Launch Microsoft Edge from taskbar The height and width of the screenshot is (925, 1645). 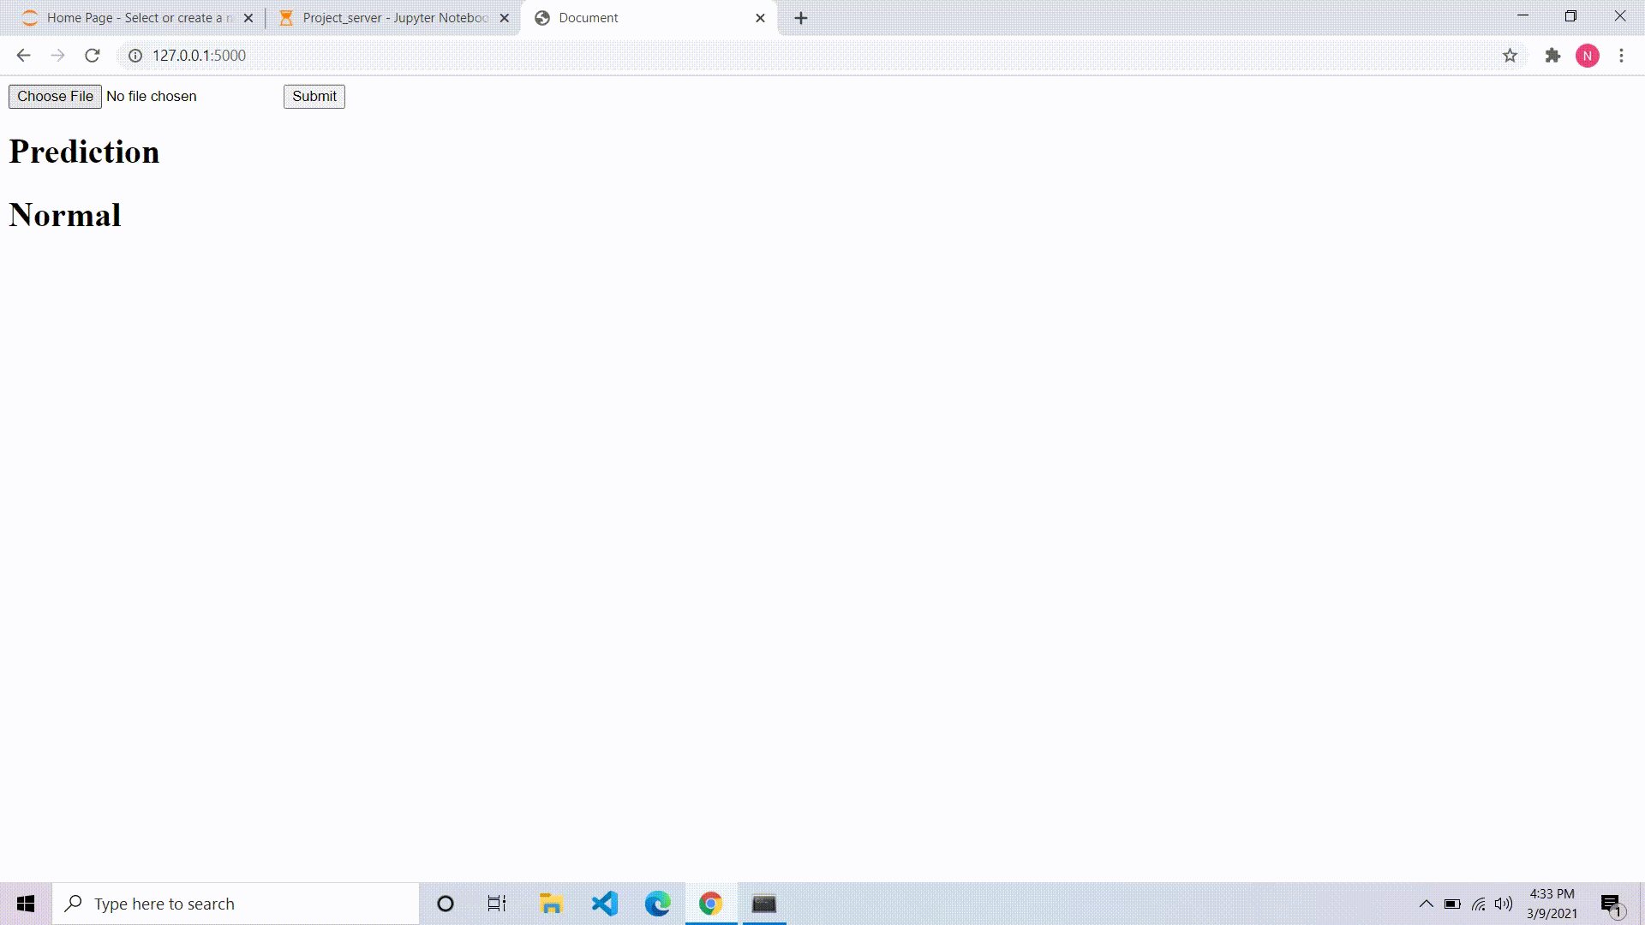click(658, 904)
